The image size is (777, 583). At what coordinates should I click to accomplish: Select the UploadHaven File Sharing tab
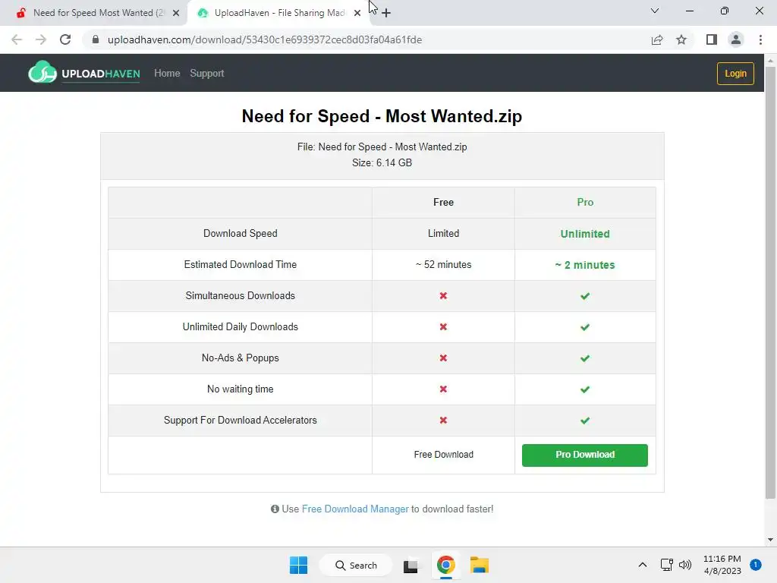tap(279, 13)
